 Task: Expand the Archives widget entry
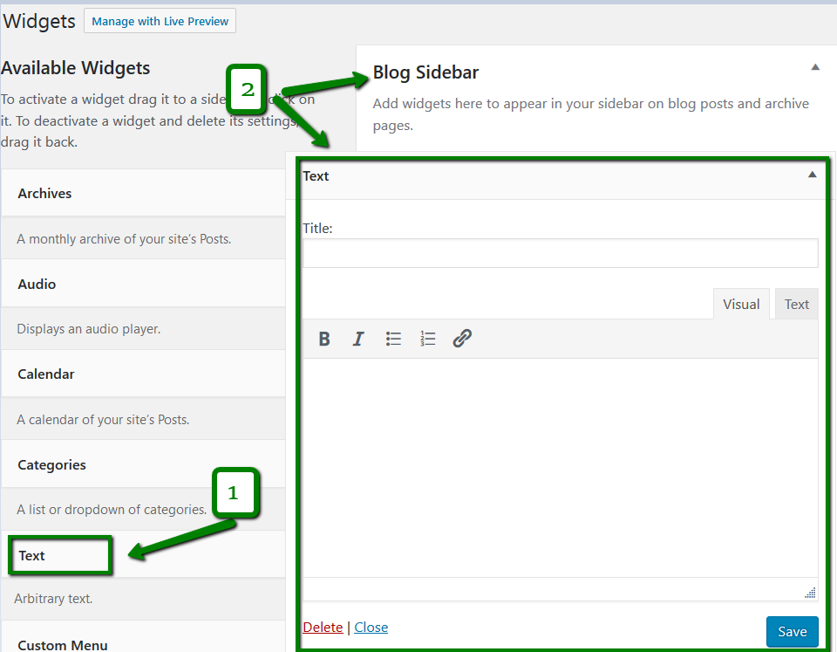(x=44, y=193)
